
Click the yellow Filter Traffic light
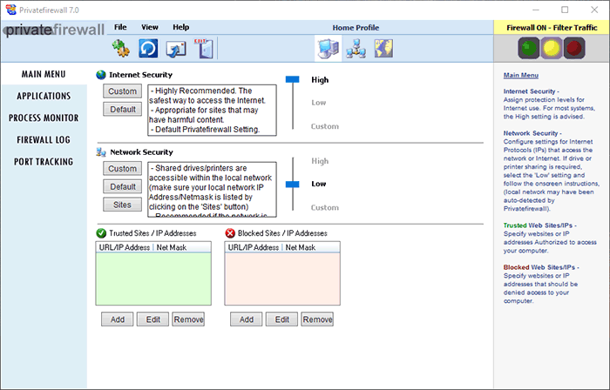pos(552,48)
